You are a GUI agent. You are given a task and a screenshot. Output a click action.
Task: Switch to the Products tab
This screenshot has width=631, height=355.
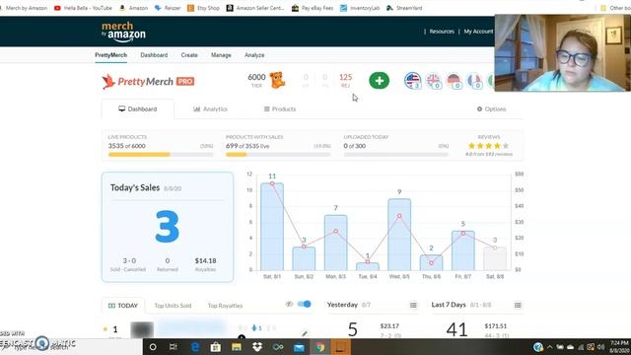click(280, 109)
